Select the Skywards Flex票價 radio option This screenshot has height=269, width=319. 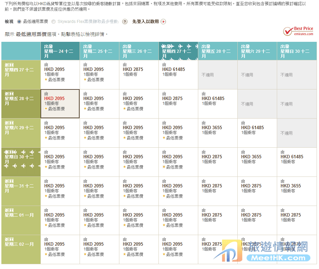tap(54, 22)
